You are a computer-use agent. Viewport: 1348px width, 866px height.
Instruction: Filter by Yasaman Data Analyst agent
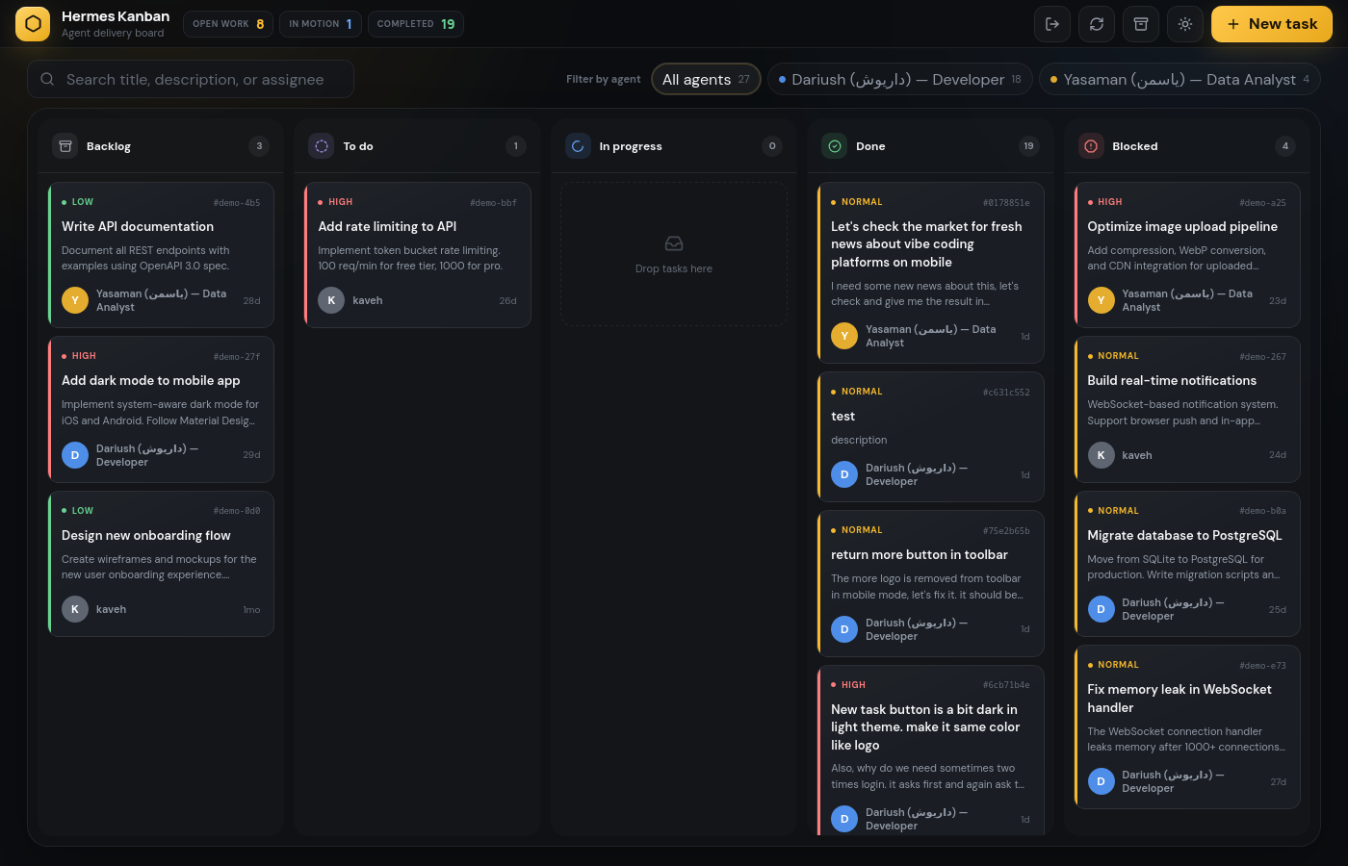(1179, 79)
